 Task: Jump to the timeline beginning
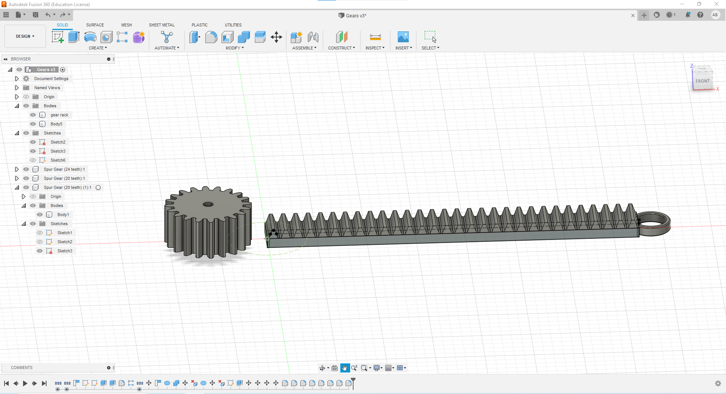click(x=6, y=383)
